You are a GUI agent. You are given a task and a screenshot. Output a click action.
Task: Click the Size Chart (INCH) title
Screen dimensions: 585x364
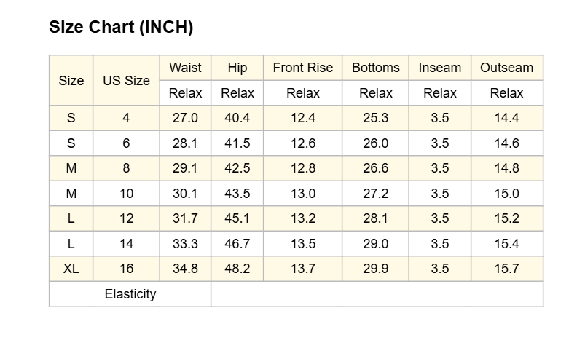click(121, 27)
